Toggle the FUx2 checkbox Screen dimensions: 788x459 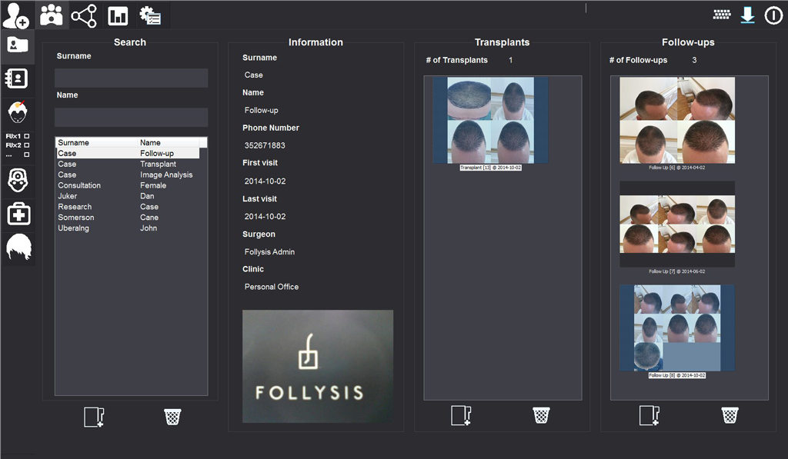point(27,145)
